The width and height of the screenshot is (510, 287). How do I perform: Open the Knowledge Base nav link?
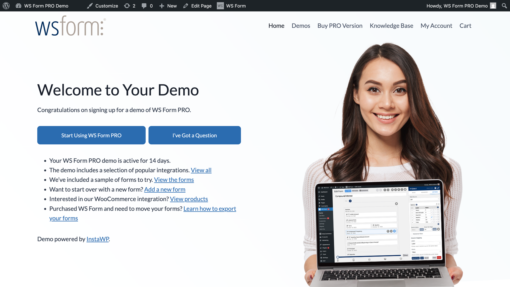click(x=391, y=26)
